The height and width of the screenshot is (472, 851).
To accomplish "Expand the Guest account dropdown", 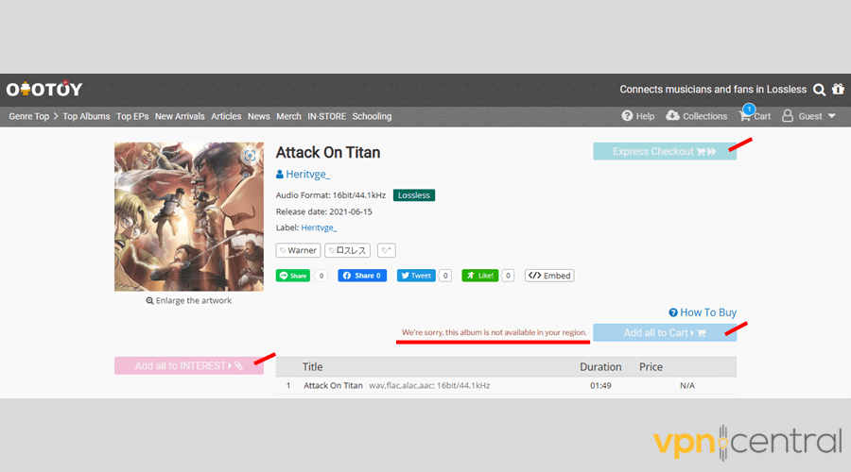I will point(808,116).
